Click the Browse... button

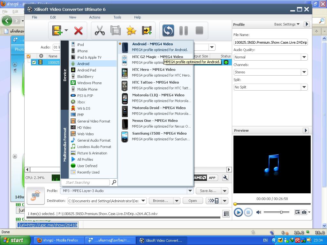[160, 201]
